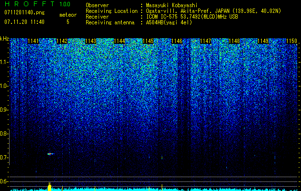301x191 pixels.
Task: Click the HROFFT 1.0.0 title text
Action: pyautogui.click(x=38, y=4)
